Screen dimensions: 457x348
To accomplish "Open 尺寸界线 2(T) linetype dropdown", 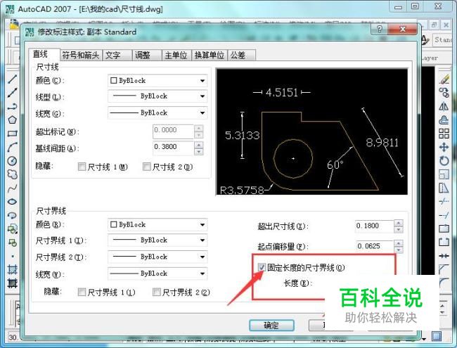I will pyautogui.click(x=157, y=257).
